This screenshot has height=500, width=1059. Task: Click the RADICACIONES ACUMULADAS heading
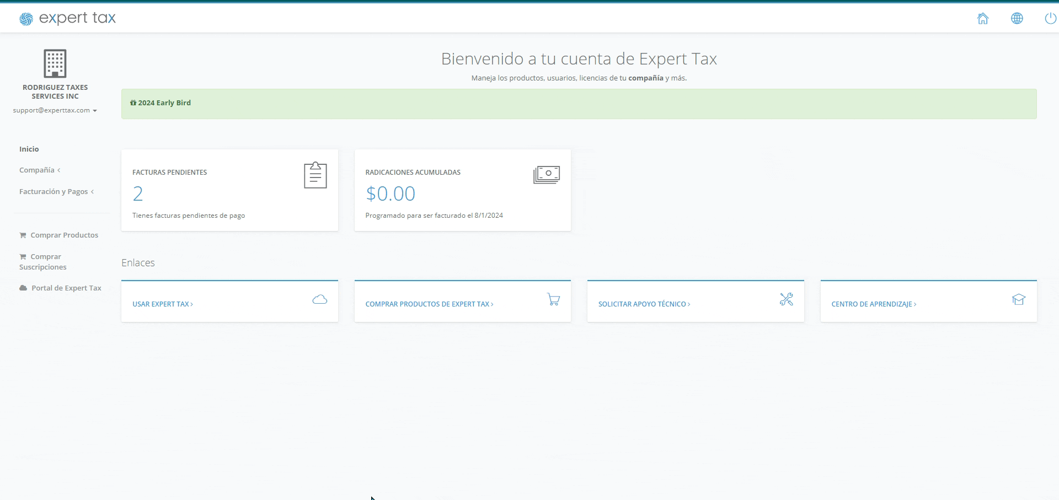[x=413, y=172]
